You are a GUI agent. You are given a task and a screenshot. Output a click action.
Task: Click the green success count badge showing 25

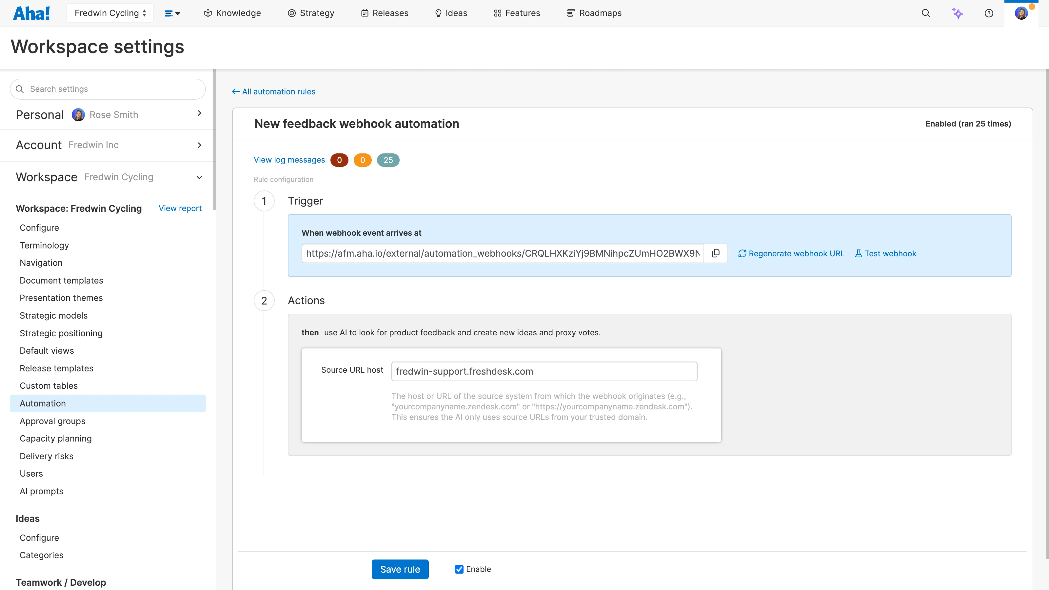tap(388, 160)
